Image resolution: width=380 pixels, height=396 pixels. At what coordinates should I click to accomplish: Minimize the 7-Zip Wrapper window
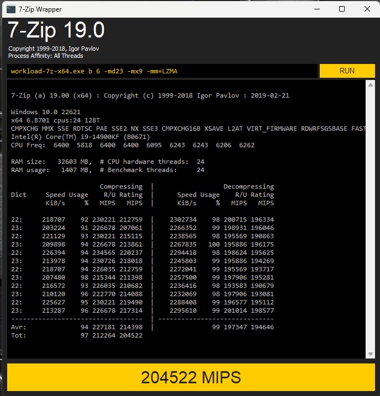click(317, 9)
